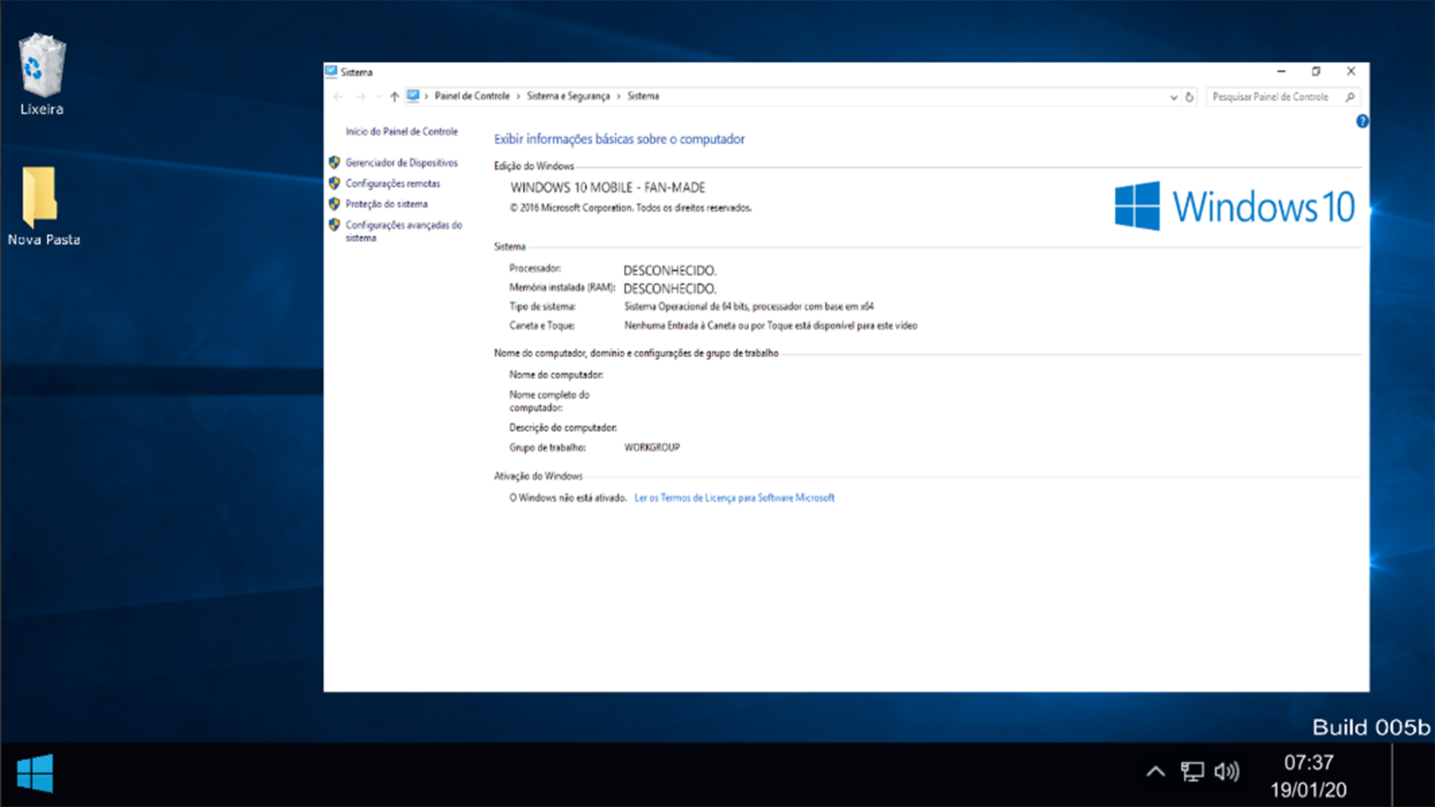Viewport: 1435px width, 807px height.
Task: Click Sistema e Segurança breadcrumb
Action: 568,96
